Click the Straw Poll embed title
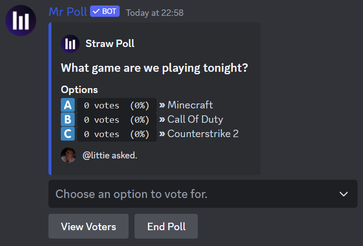The height and width of the screenshot is (246, 363). [110, 44]
